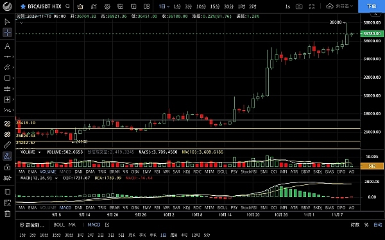Select the text annotation tool (A)
The width and height of the screenshot is (385, 240).
tap(7, 46)
